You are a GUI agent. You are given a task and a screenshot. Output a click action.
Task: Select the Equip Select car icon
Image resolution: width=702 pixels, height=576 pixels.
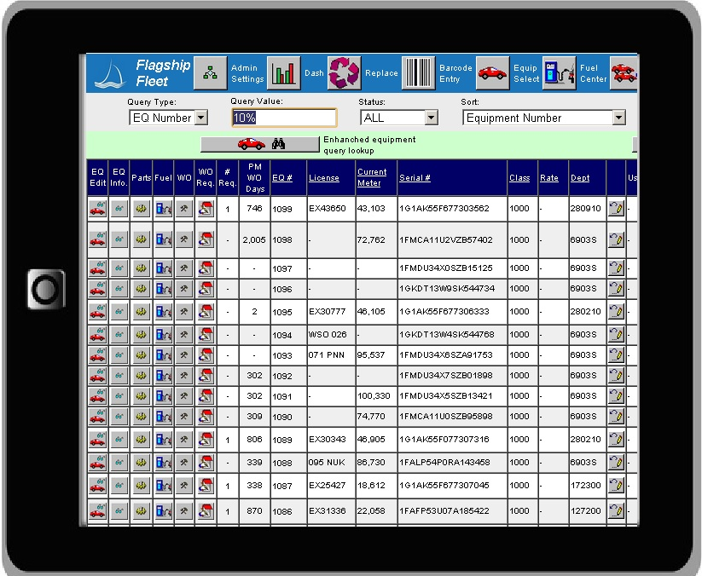pyautogui.click(x=490, y=72)
